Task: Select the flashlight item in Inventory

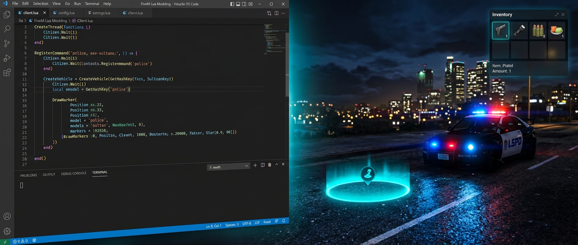Action: pos(519,31)
